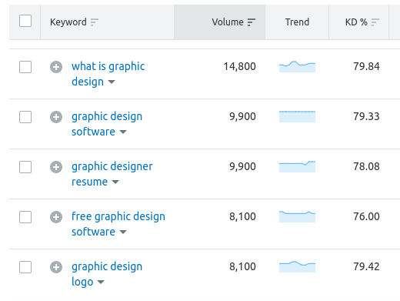
Task: Open the 'what is graphic design' keyword link
Action: coord(108,74)
